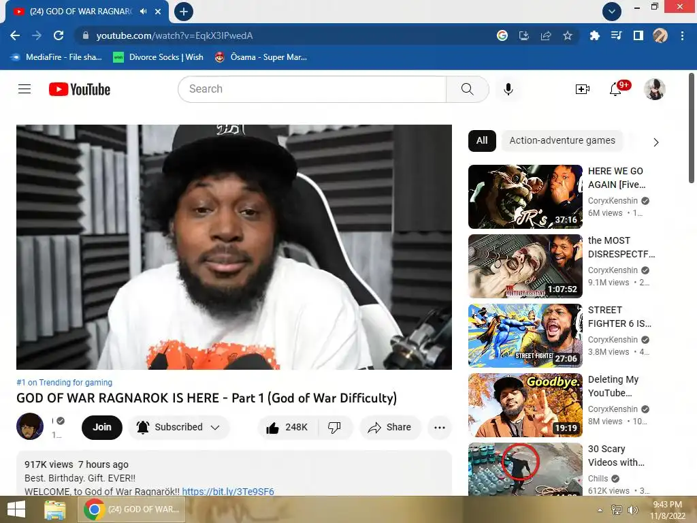Open the CoryxKenshin channel under HERE WE GO AGAIN
The height and width of the screenshot is (523, 697).
pyautogui.click(x=613, y=201)
